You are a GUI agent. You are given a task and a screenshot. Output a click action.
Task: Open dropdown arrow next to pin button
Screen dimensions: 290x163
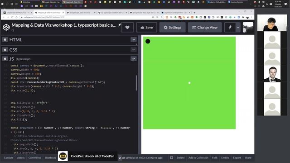click(238, 27)
